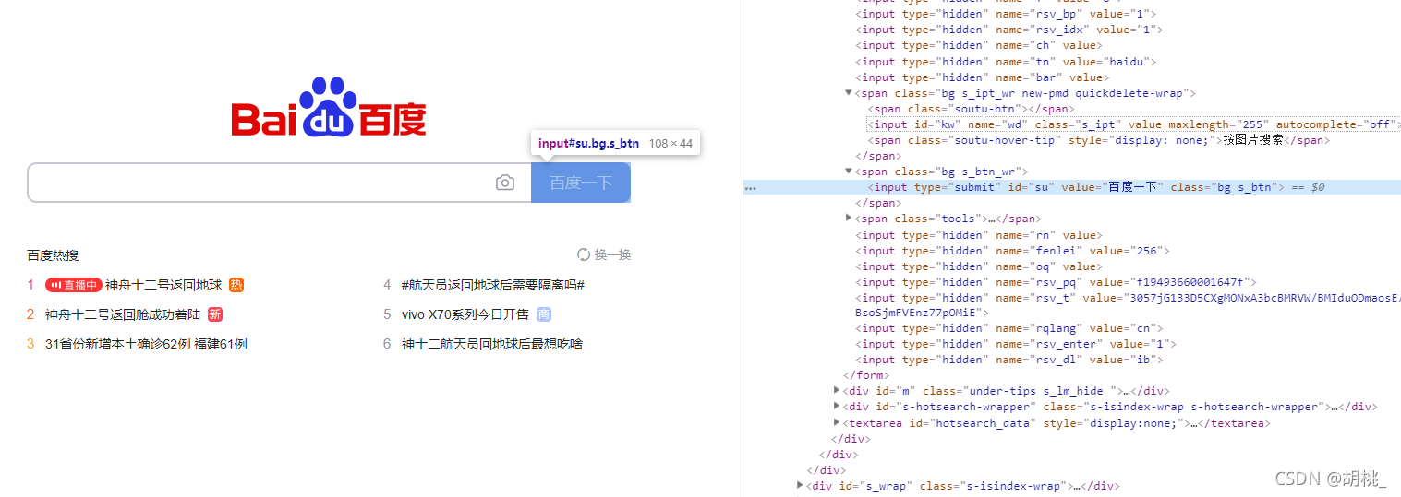Screen dimensions: 1401x497
Task: Select hidden input name rn line
Action: 979,235
